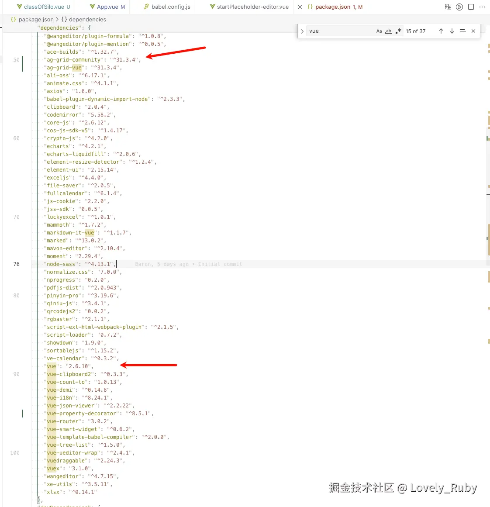The width and height of the screenshot is (490, 507).
Task: Click the "wangeditor" dependency entry
Action: (81, 476)
